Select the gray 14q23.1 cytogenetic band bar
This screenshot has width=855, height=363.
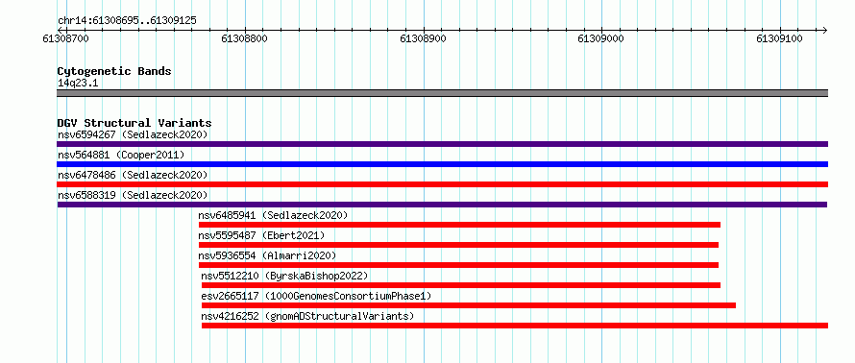(442, 93)
